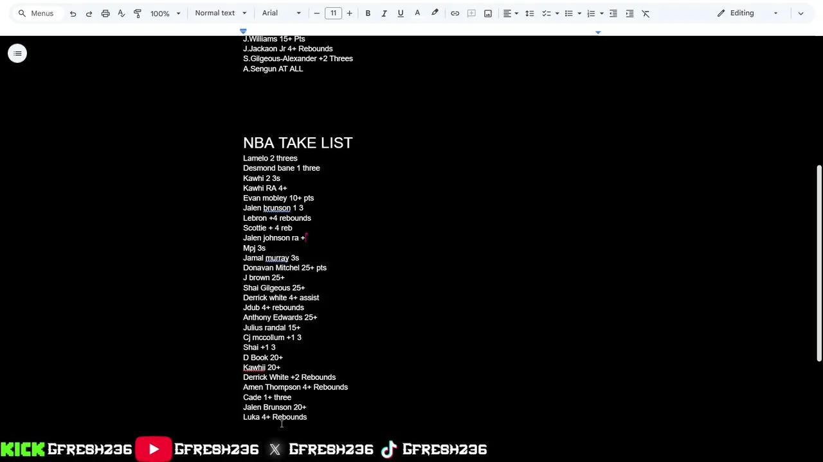Clear formatting from the selection
Image resolution: width=823 pixels, height=462 pixels.
(646, 13)
